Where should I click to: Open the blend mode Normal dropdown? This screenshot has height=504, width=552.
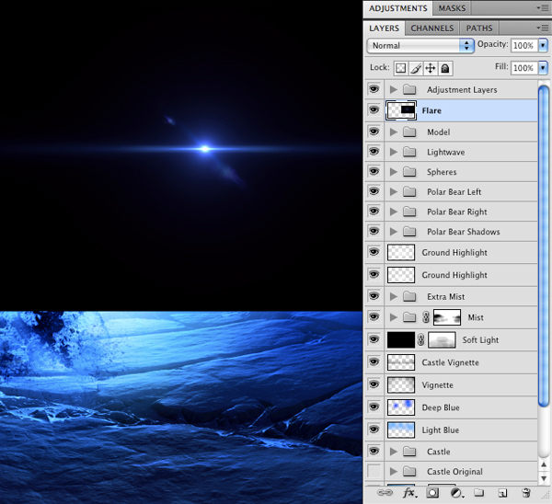(x=420, y=46)
